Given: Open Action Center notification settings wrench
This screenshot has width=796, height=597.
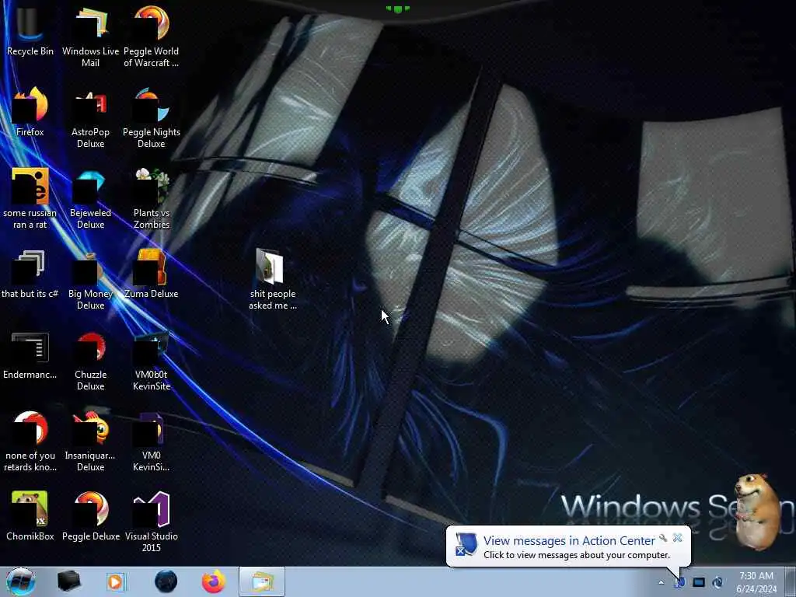Looking at the screenshot, I should 663,538.
